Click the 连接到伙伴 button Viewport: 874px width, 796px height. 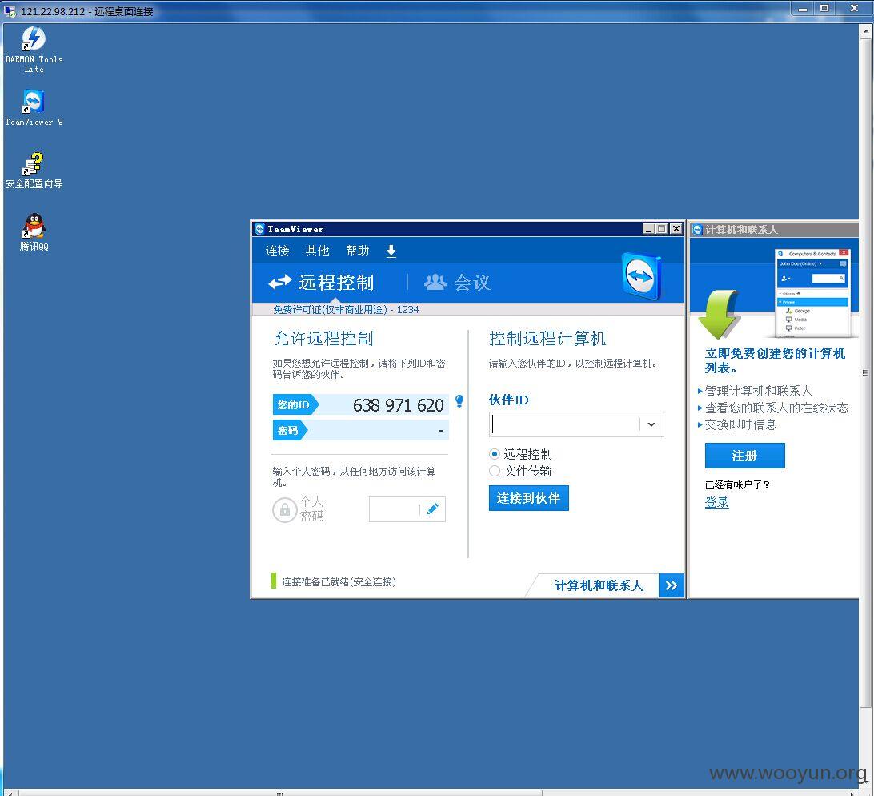528,498
